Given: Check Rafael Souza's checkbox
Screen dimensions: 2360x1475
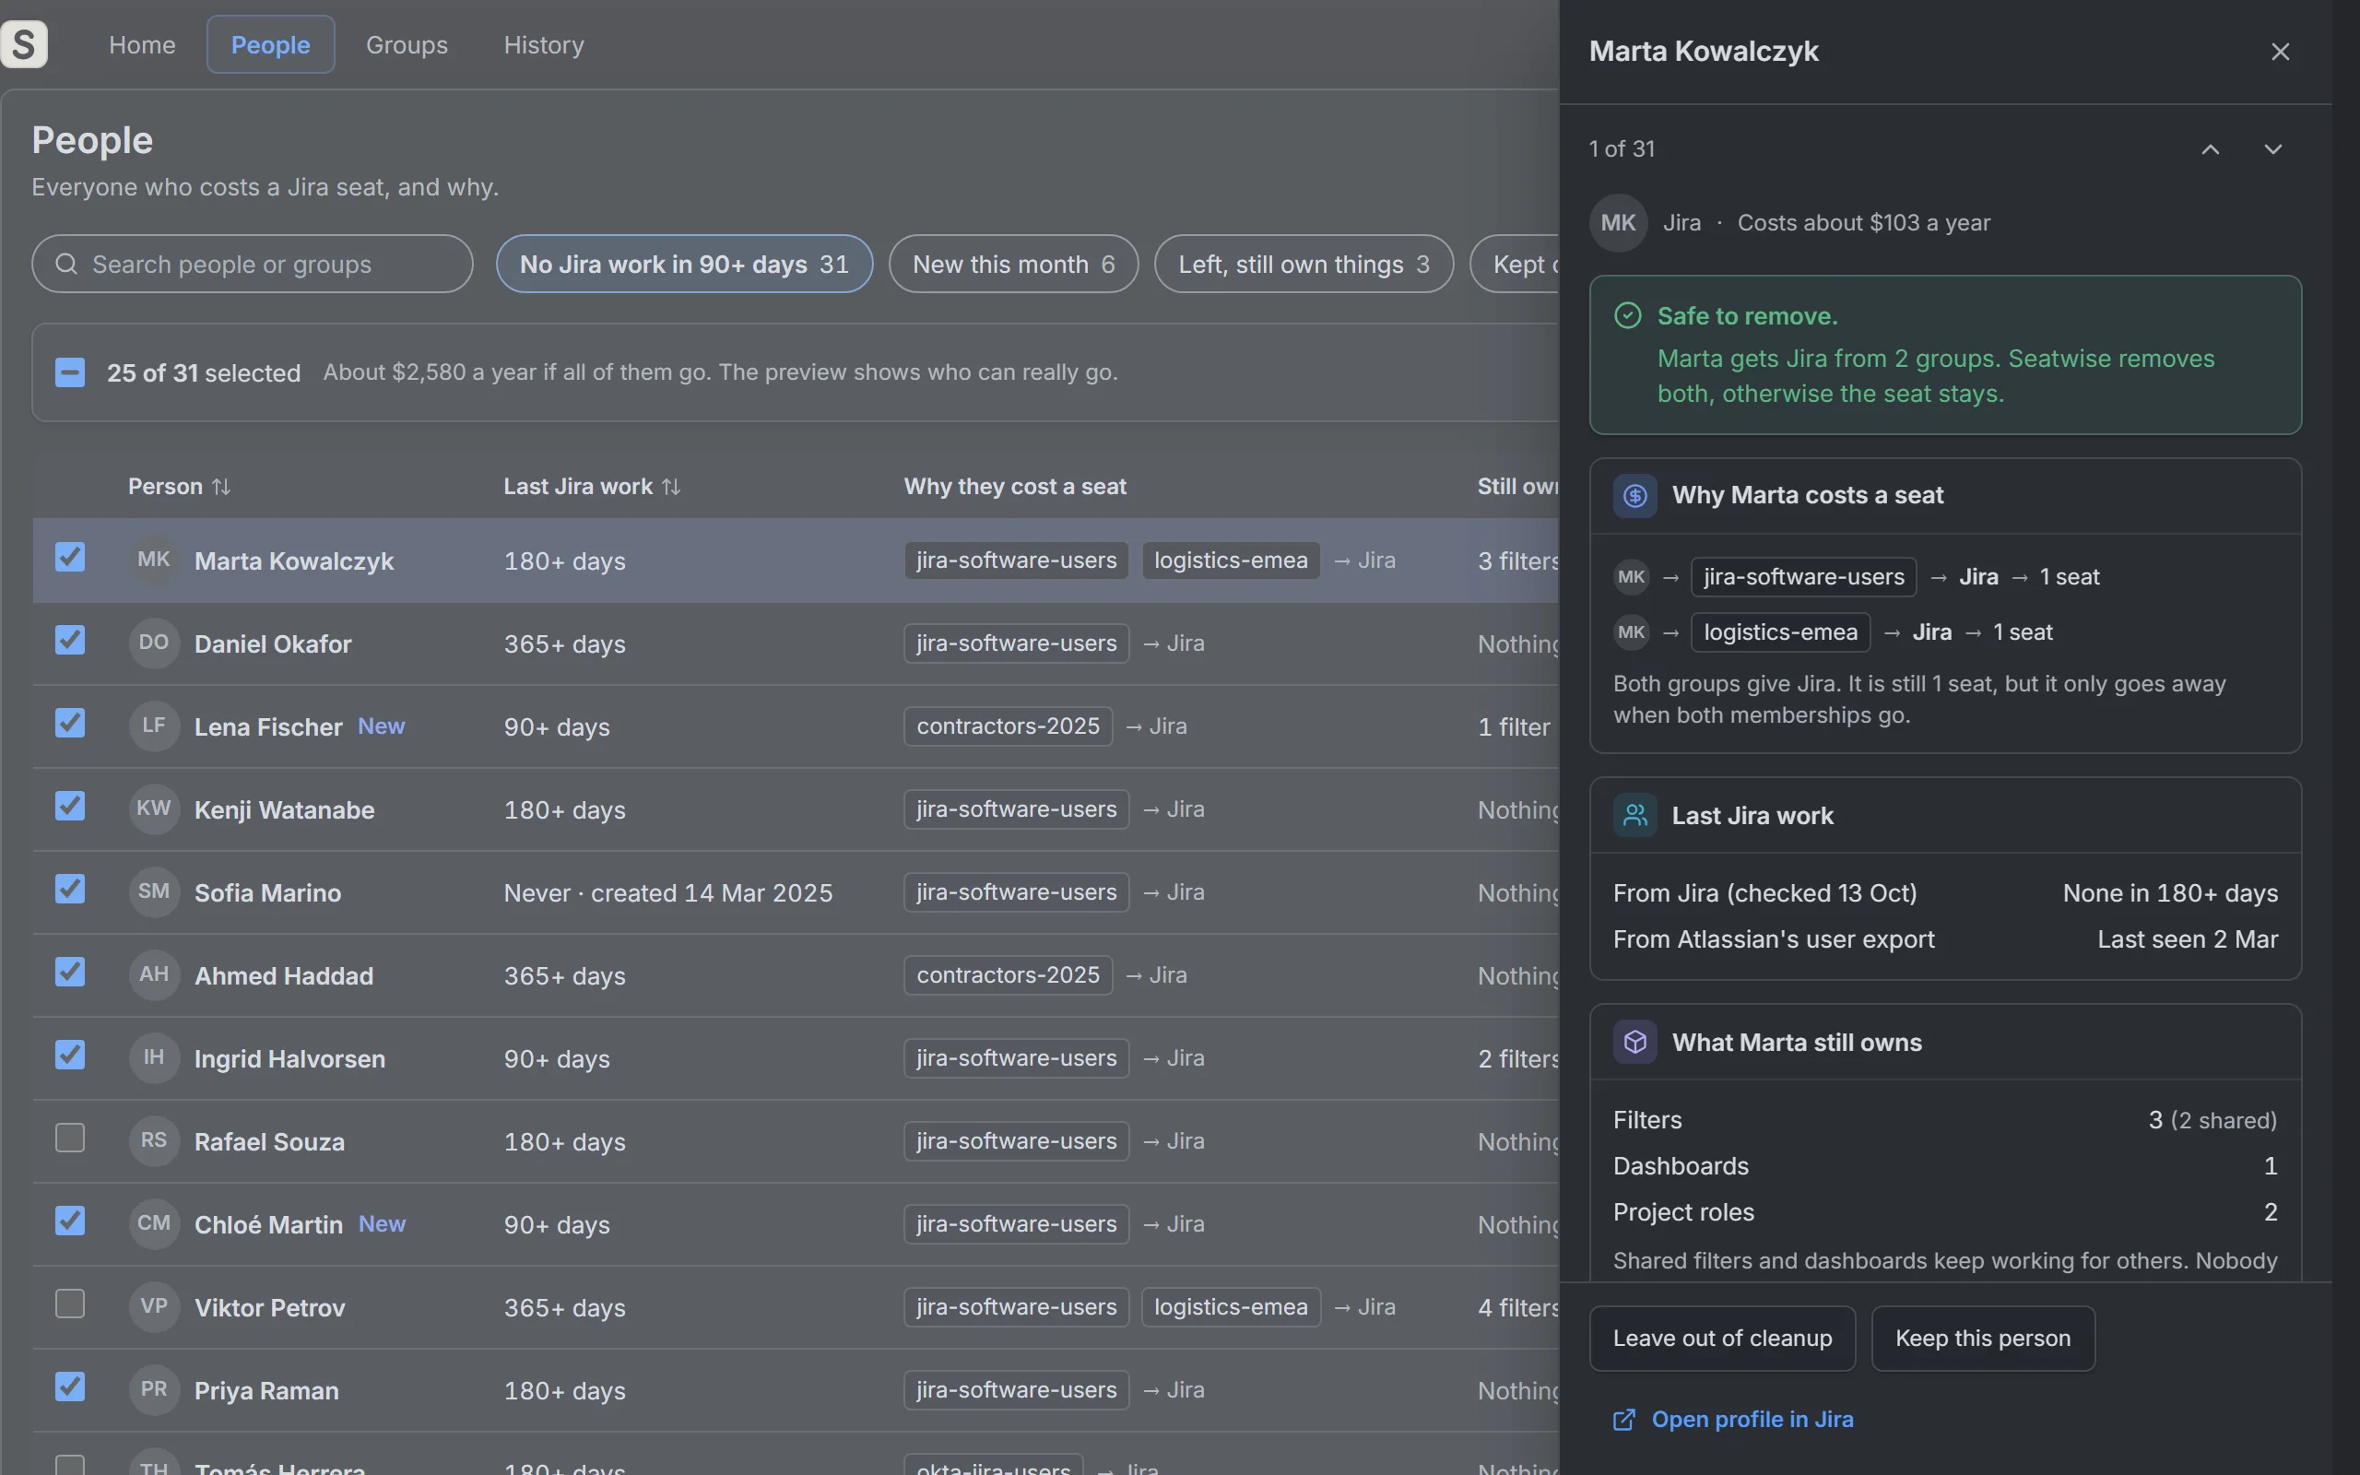Looking at the screenshot, I should pyautogui.click(x=70, y=1138).
